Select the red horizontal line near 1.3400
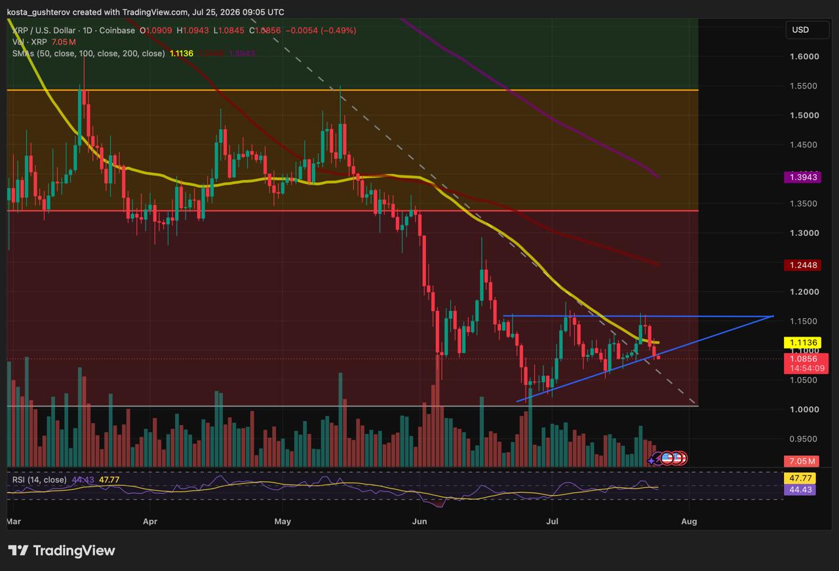 (x=352, y=211)
